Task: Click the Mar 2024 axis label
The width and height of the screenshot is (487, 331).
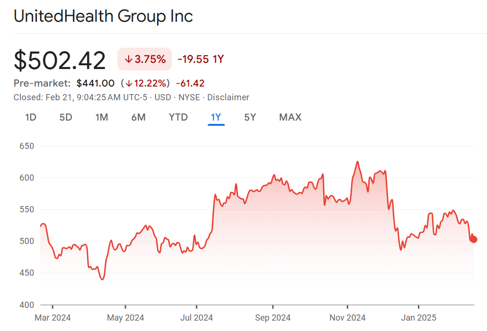Action: (x=52, y=317)
